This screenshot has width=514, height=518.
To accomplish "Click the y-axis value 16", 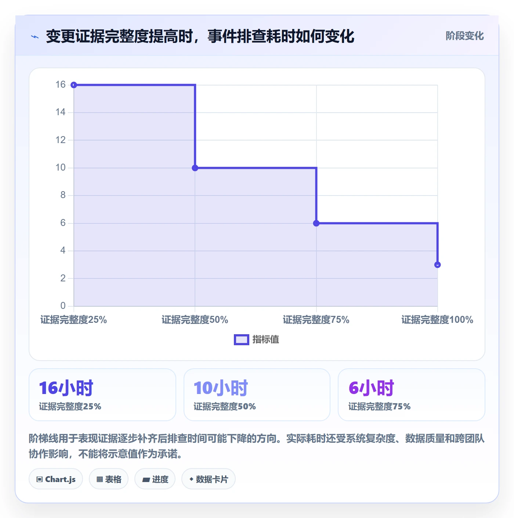I will point(61,85).
